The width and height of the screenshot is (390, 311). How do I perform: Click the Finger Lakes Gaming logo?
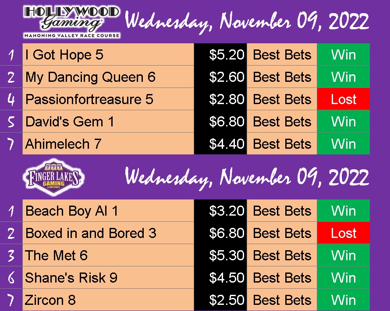coord(54,177)
